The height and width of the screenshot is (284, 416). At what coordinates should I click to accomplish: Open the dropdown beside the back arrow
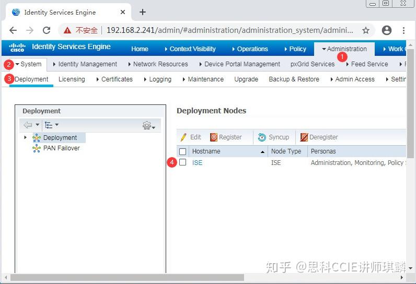(38, 125)
